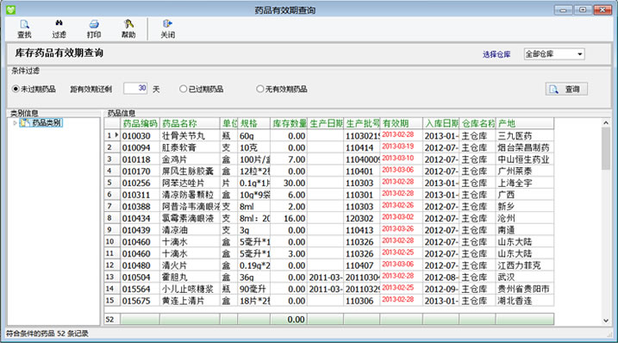The image size is (618, 343).
Task: Click the vertical scrollbar thumb of table
Action: click(x=606, y=148)
